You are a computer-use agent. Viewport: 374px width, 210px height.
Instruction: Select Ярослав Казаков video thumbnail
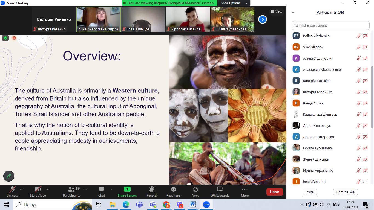pyautogui.click(x=188, y=19)
